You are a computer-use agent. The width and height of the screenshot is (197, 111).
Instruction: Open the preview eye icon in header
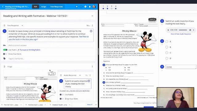(77, 6)
